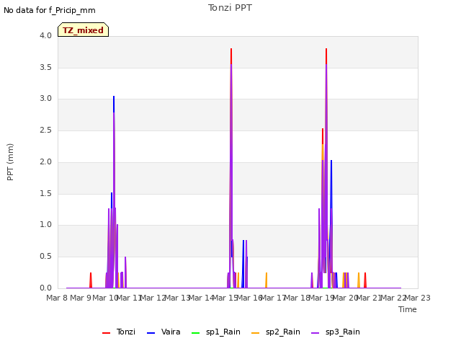The image size is (461, 346).
Task: Toggle the sp1_Rain legend entry
Action: (x=216, y=332)
